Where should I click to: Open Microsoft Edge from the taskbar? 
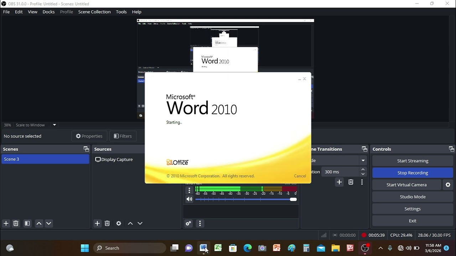248,248
